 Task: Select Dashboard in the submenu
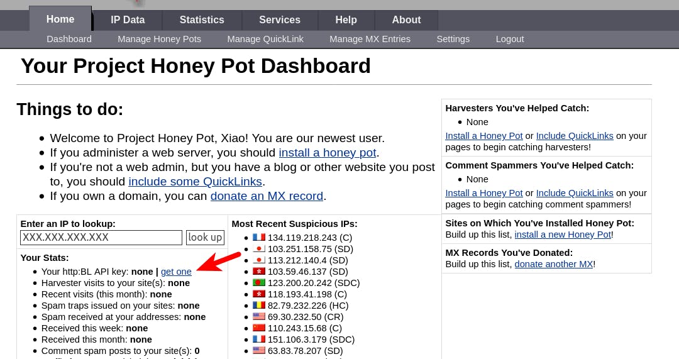[x=69, y=39]
